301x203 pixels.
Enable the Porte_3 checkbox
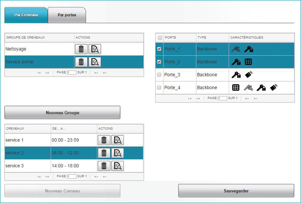[x=159, y=75]
